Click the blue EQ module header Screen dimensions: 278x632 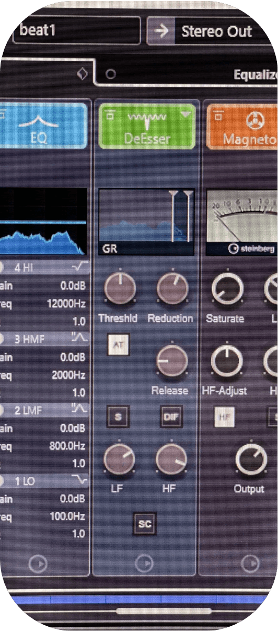[x=44, y=126]
